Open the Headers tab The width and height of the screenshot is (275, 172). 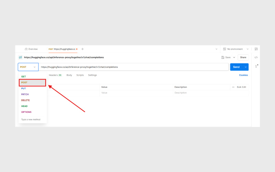point(55,75)
